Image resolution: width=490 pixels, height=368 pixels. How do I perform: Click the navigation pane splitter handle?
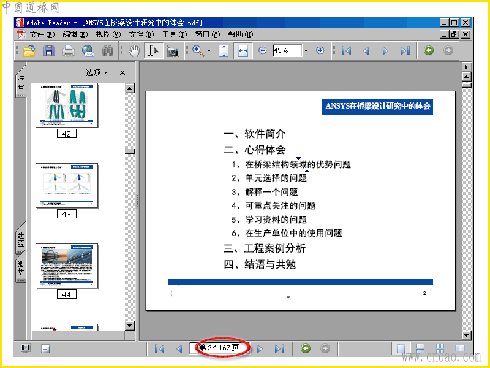point(137,201)
